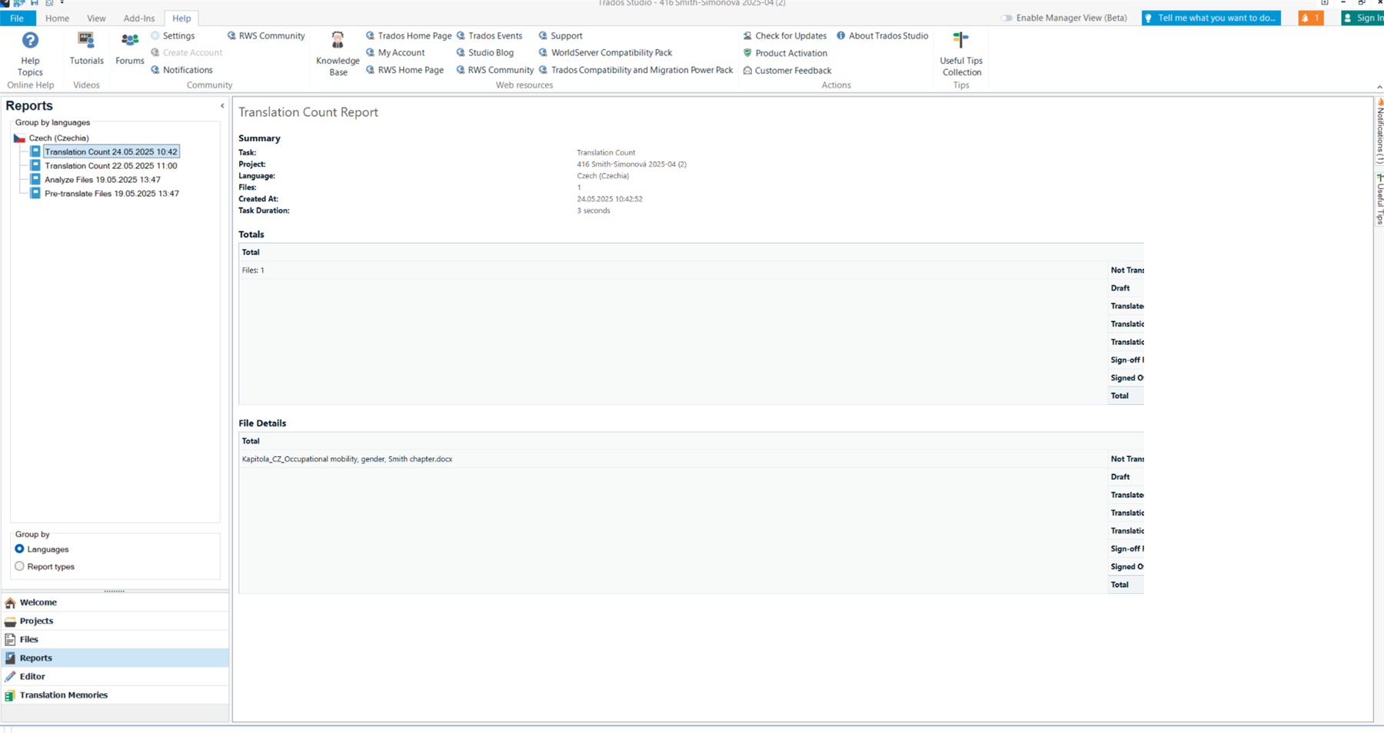Screen dimensions: 1384x733
Task: Save via the Quick Access toolbar
Action: [33, 3]
